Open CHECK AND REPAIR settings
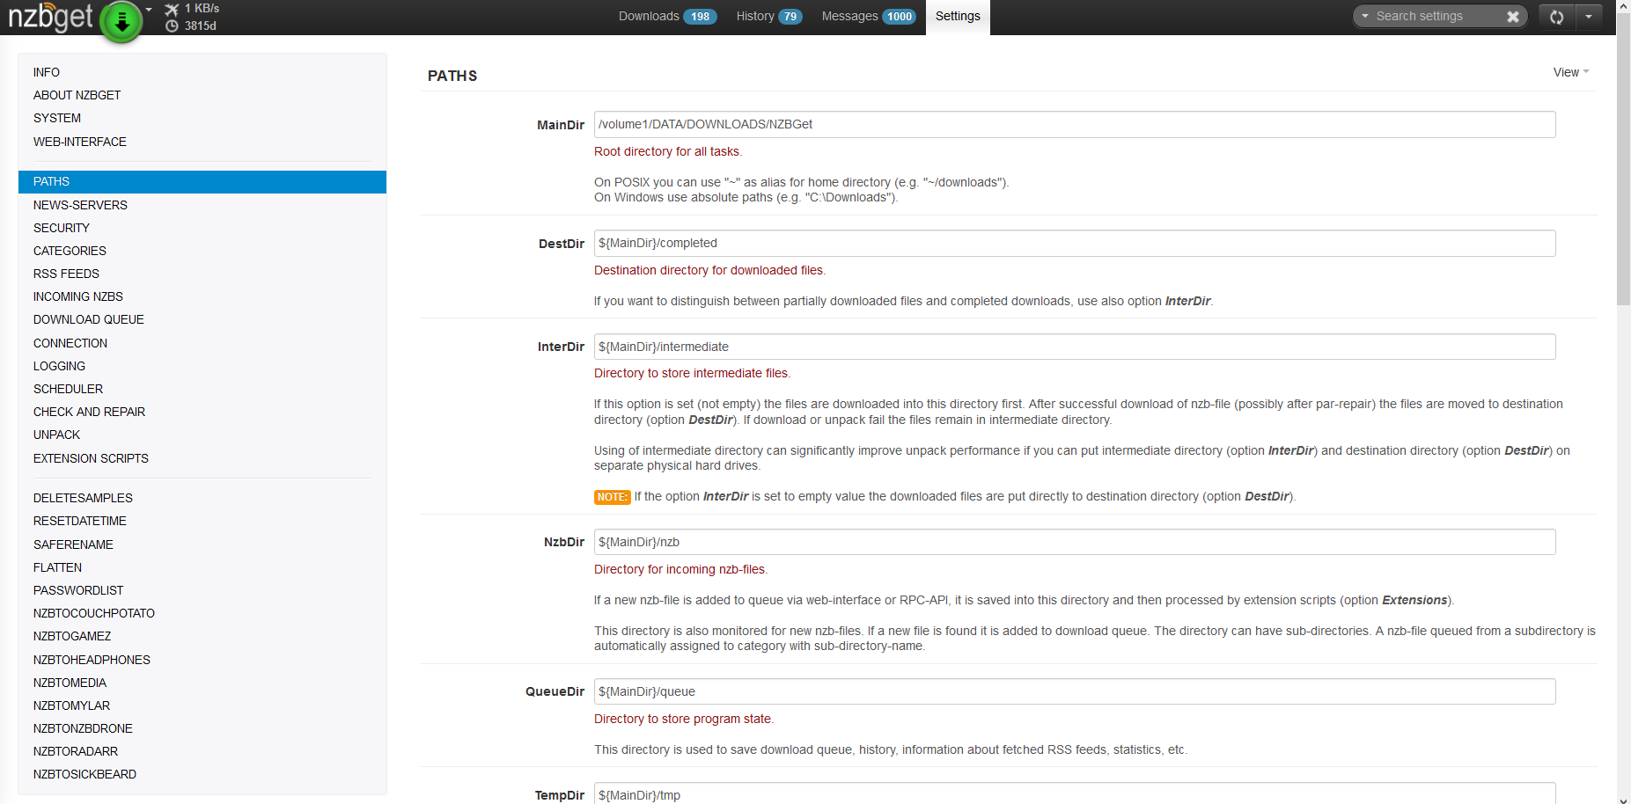1631x804 pixels. click(202, 412)
